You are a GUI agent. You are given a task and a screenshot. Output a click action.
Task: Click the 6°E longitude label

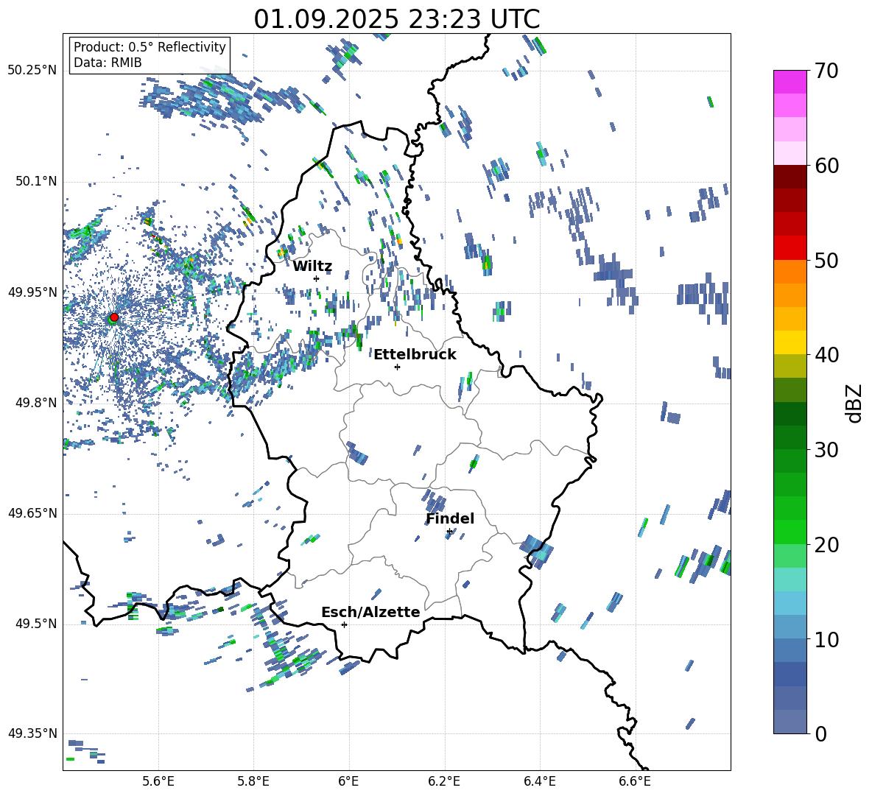[348, 782]
